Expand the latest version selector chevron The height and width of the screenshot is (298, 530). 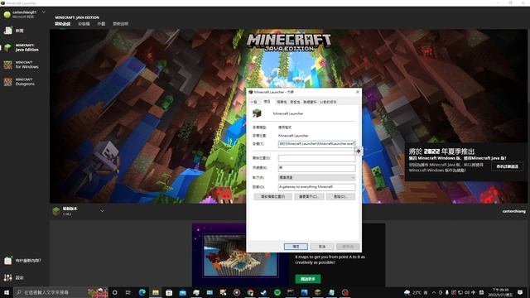[102, 211]
